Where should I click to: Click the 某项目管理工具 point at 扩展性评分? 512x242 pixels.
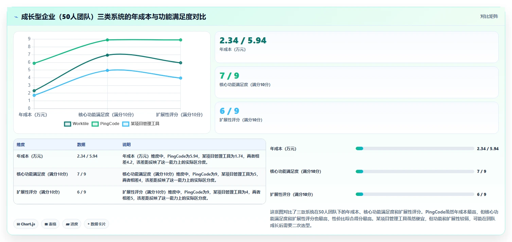point(181,78)
